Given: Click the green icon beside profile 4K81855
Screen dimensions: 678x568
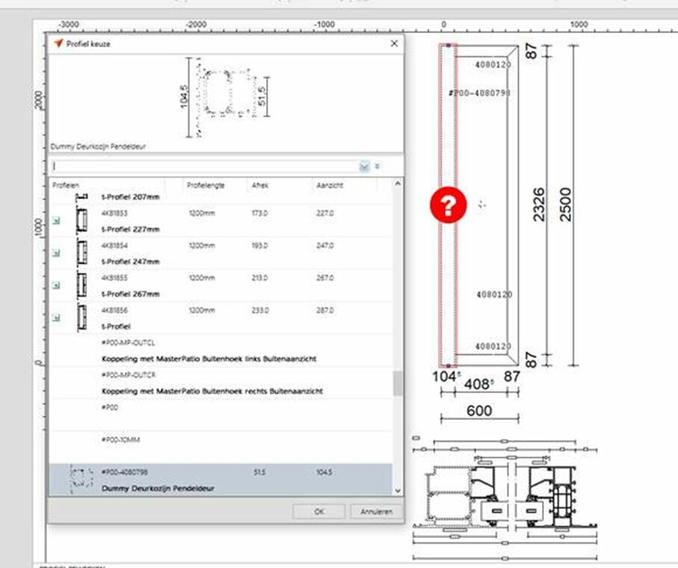Looking at the screenshot, I should (x=56, y=285).
